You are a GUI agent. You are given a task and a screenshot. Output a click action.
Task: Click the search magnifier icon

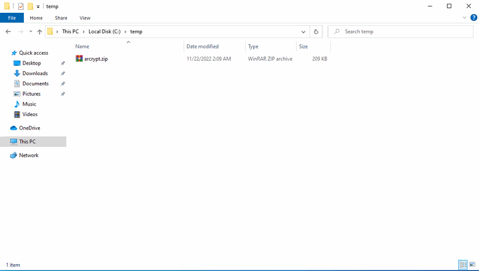point(337,31)
